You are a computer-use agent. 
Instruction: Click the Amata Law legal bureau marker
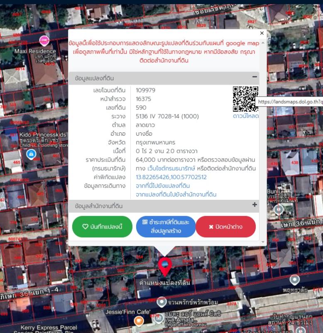pos(159,319)
